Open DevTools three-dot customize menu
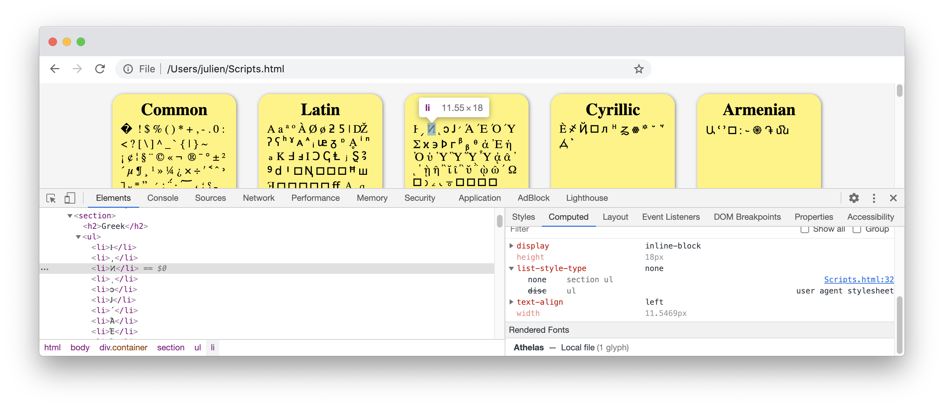The width and height of the screenshot is (944, 410). (x=874, y=198)
